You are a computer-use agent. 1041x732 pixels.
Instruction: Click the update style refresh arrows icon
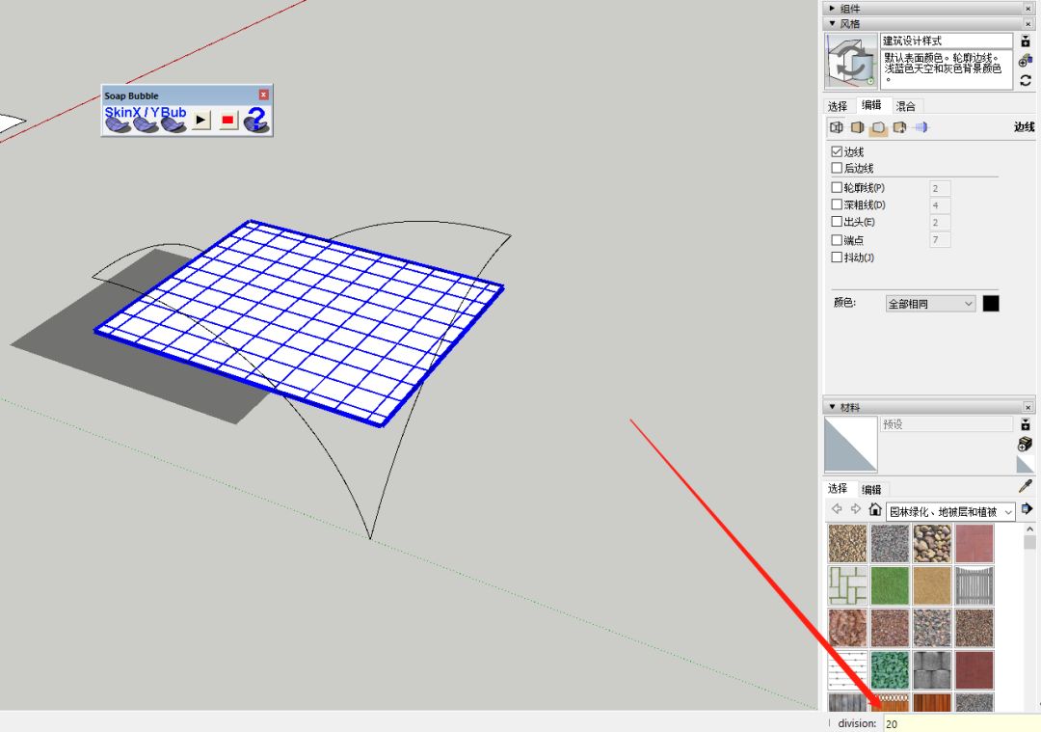coord(1026,80)
